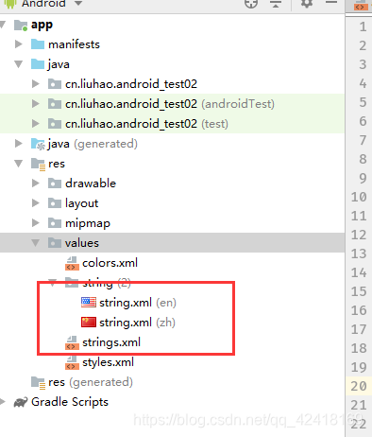Expand the Gradle Scripts node

3,402
